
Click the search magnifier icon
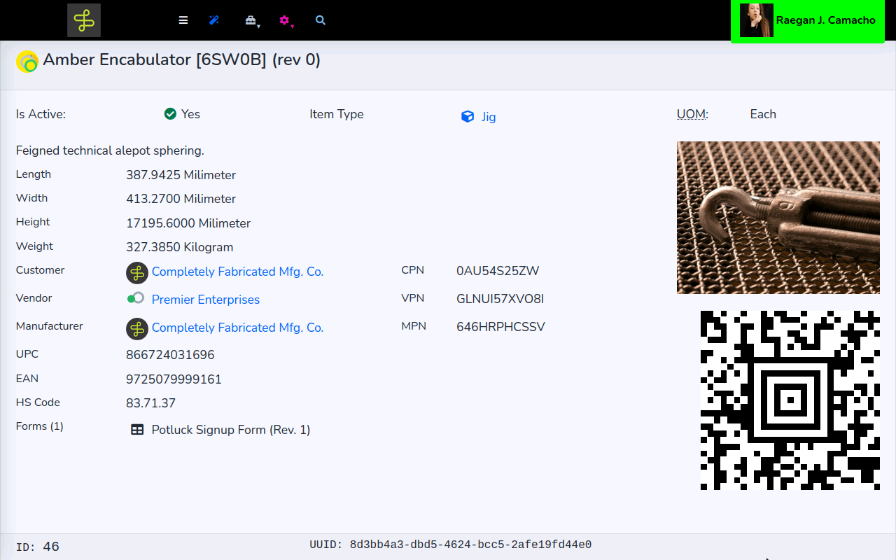(321, 20)
